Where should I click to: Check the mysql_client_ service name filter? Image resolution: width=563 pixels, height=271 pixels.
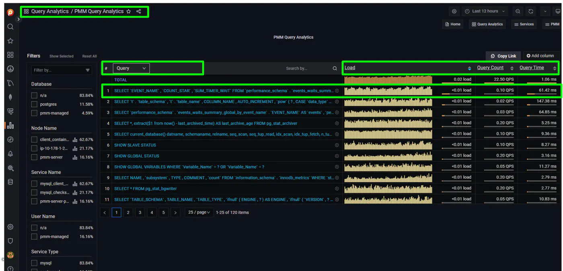[x=34, y=184]
